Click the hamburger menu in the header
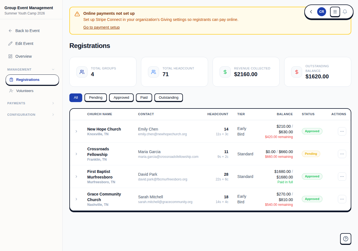 [x=335, y=12]
